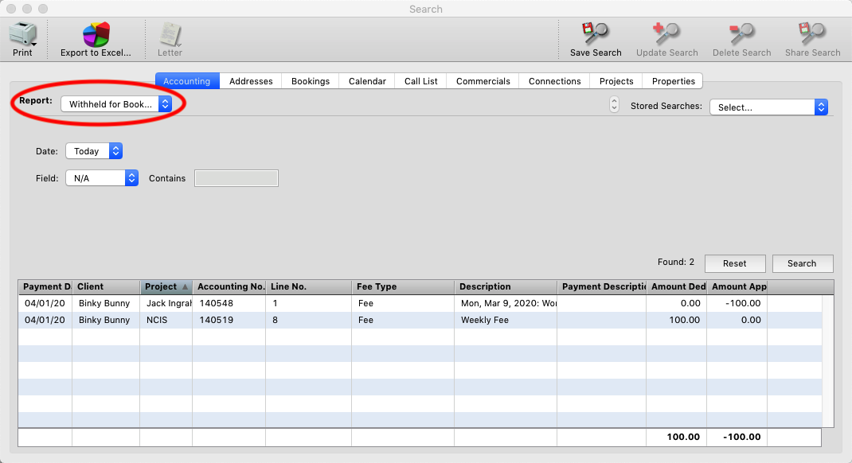Export results to Excel icon
The height and width of the screenshot is (463, 852).
[x=96, y=34]
